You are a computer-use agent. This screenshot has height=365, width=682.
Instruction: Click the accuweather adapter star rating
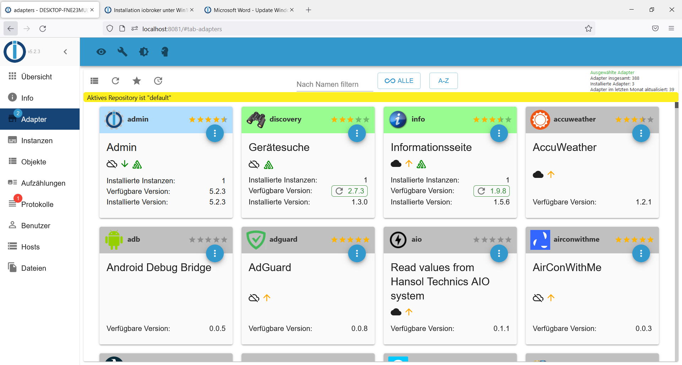(634, 119)
